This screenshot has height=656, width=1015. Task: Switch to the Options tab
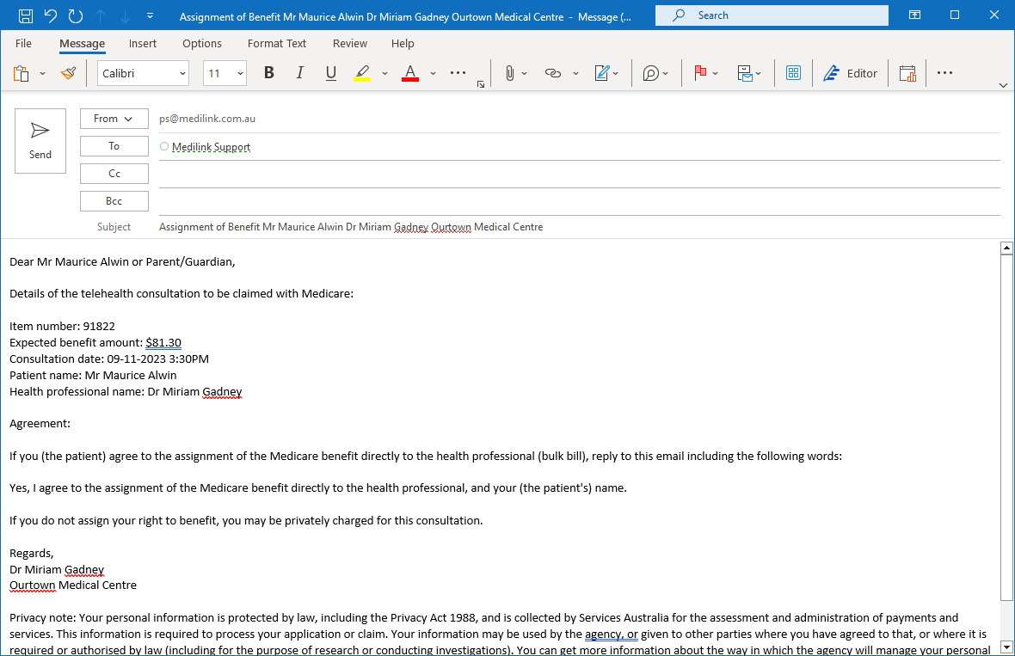[202, 43]
